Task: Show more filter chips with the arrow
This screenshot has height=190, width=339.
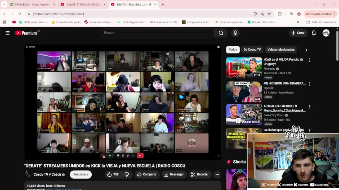Action: pos(306,50)
